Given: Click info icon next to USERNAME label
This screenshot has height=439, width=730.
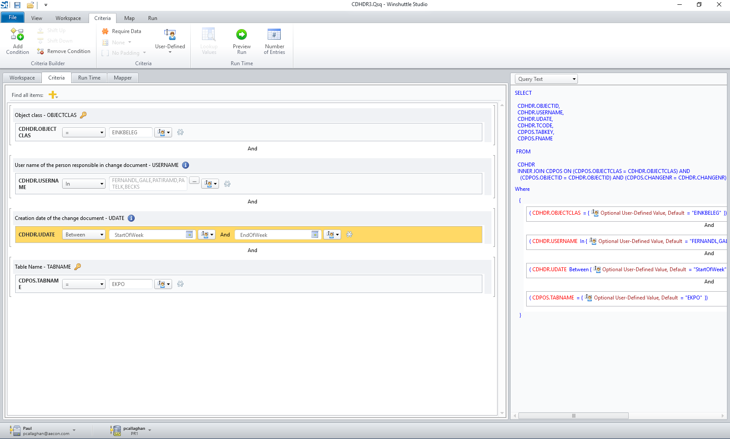Looking at the screenshot, I should (186, 165).
